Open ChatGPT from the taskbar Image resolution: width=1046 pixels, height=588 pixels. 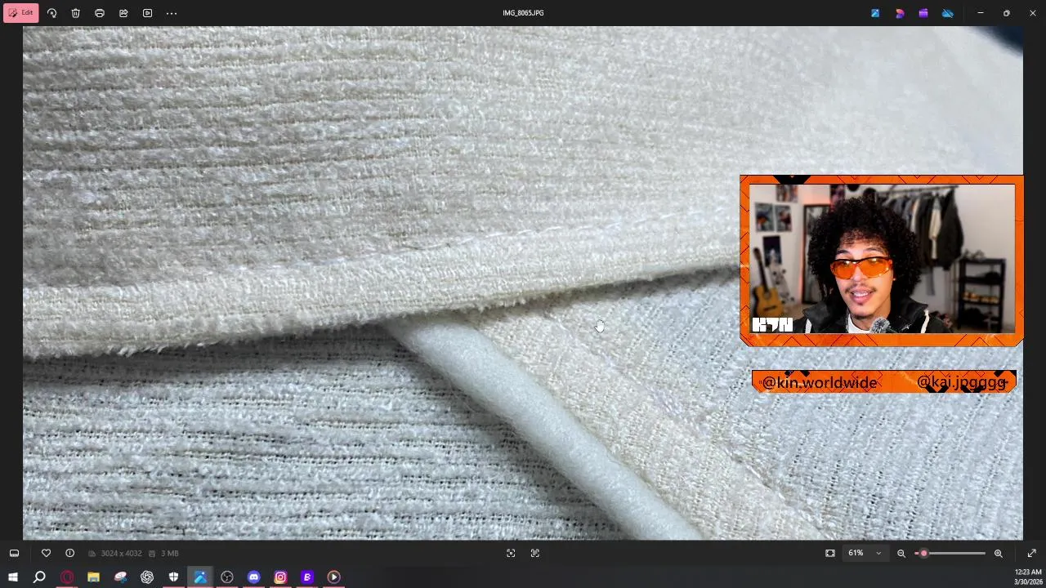[x=147, y=577]
